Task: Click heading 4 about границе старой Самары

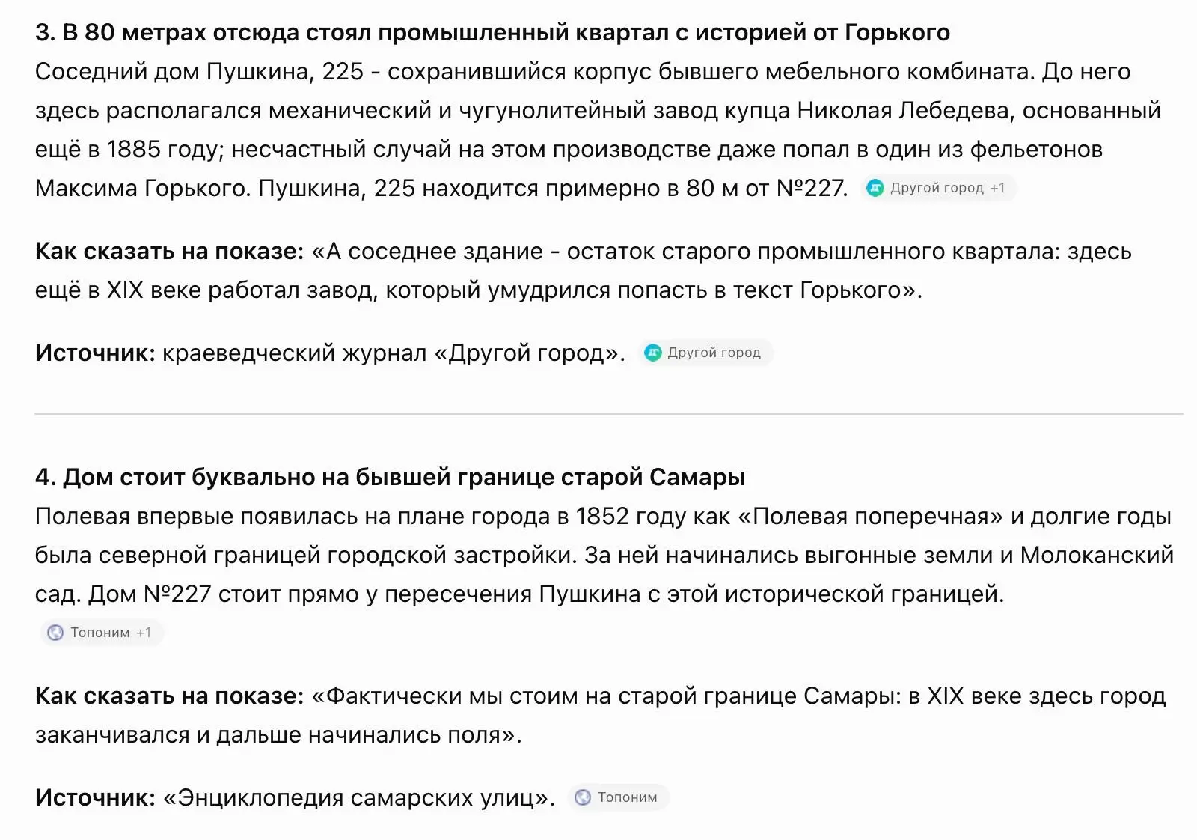Action: click(390, 477)
